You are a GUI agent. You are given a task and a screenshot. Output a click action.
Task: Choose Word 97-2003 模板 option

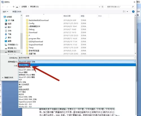(x=27, y=77)
